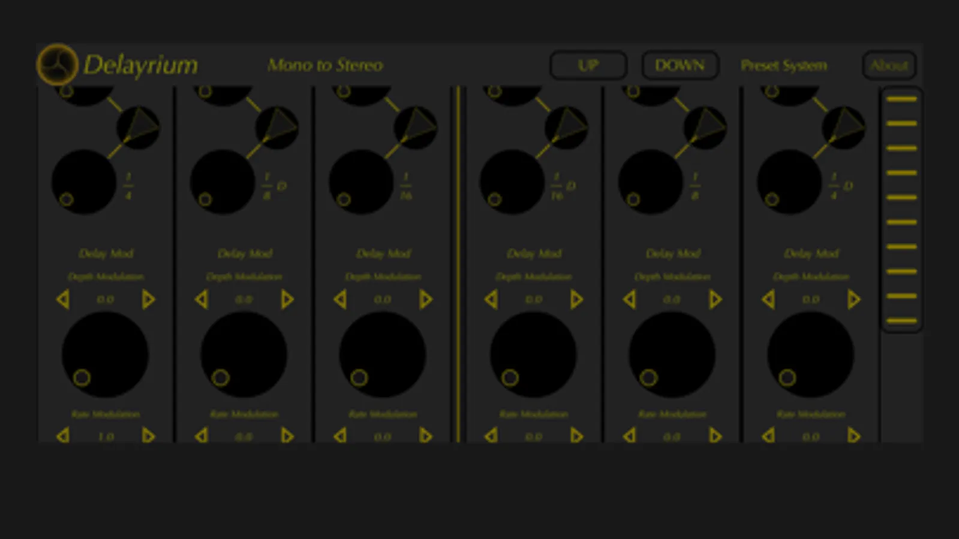Click the delay time knob beside 1/4 D
959x539 pixels.
789,181
